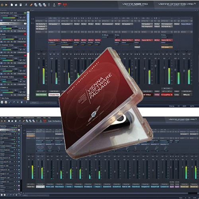Click the Echo channel label
Viewport: 199px width, 199px height.
177,95
